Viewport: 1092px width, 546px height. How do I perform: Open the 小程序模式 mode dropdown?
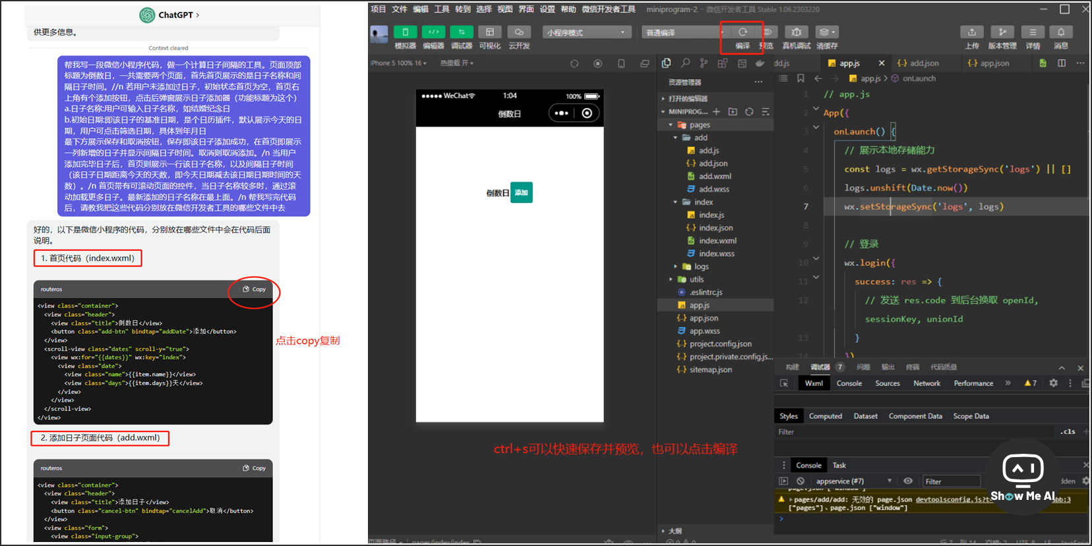pos(587,32)
